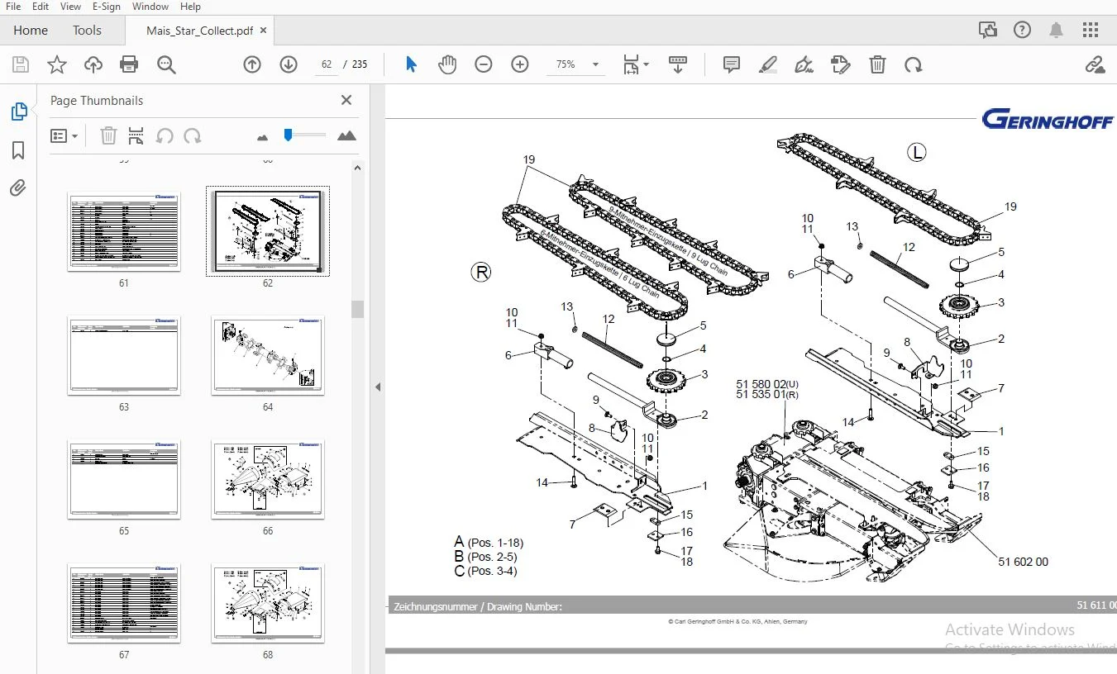Share a link to this file

click(1095, 64)
